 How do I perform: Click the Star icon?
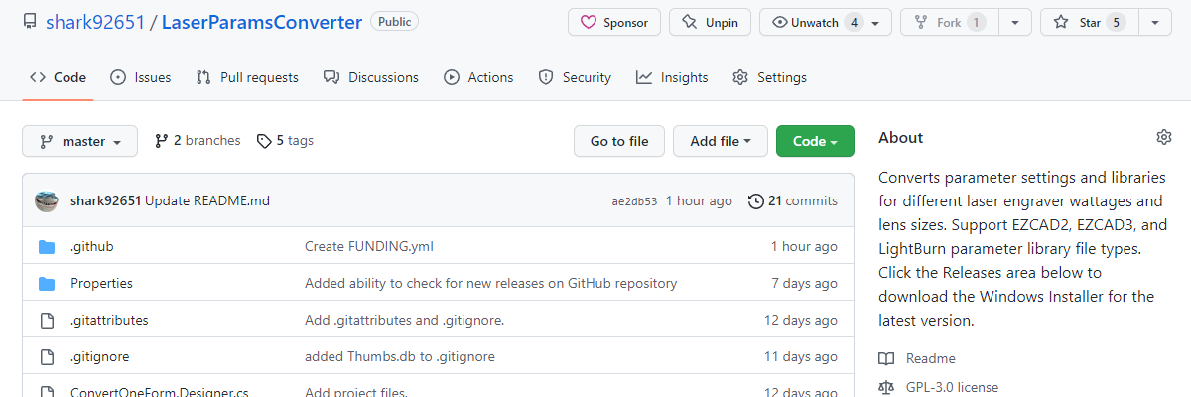coord(1061,22)
